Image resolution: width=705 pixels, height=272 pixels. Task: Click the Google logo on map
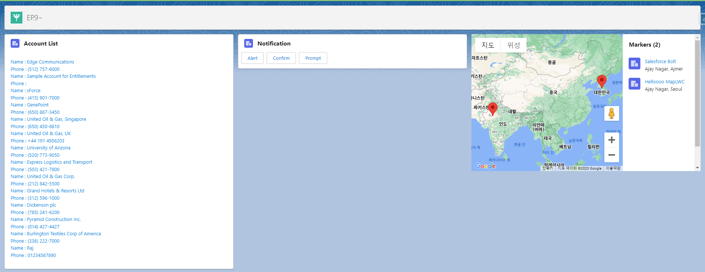tap(485, 166)
